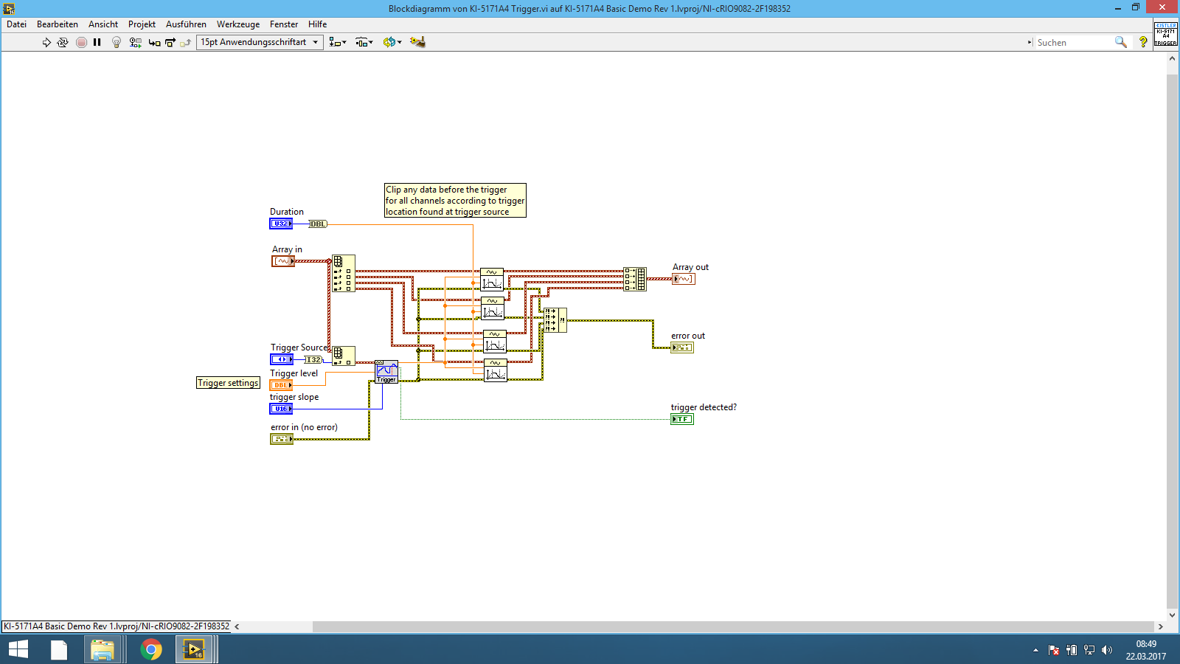This screenshot has height=664, width=1180.
Task: Expand the Distribute Objects dropdown
Action: (x=364, y=43)
